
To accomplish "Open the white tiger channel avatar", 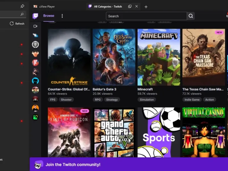I will click(x=35, y=44).
